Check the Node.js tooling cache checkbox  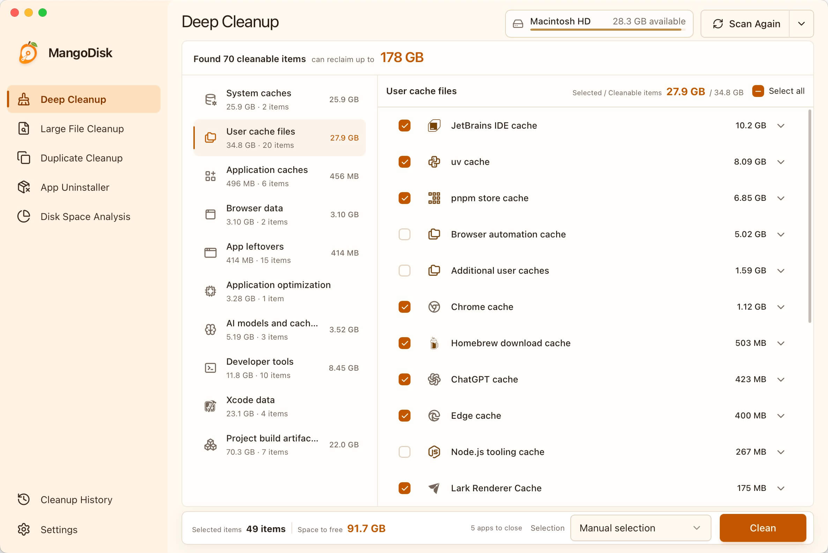click(405, 452)
